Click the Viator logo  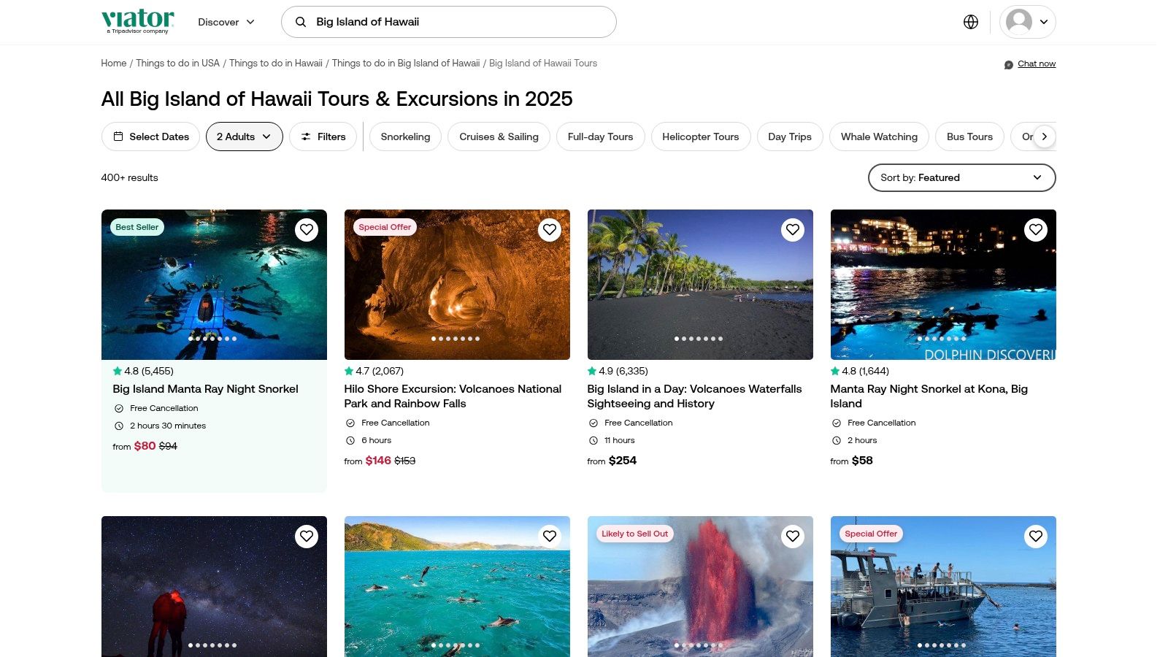138,21
